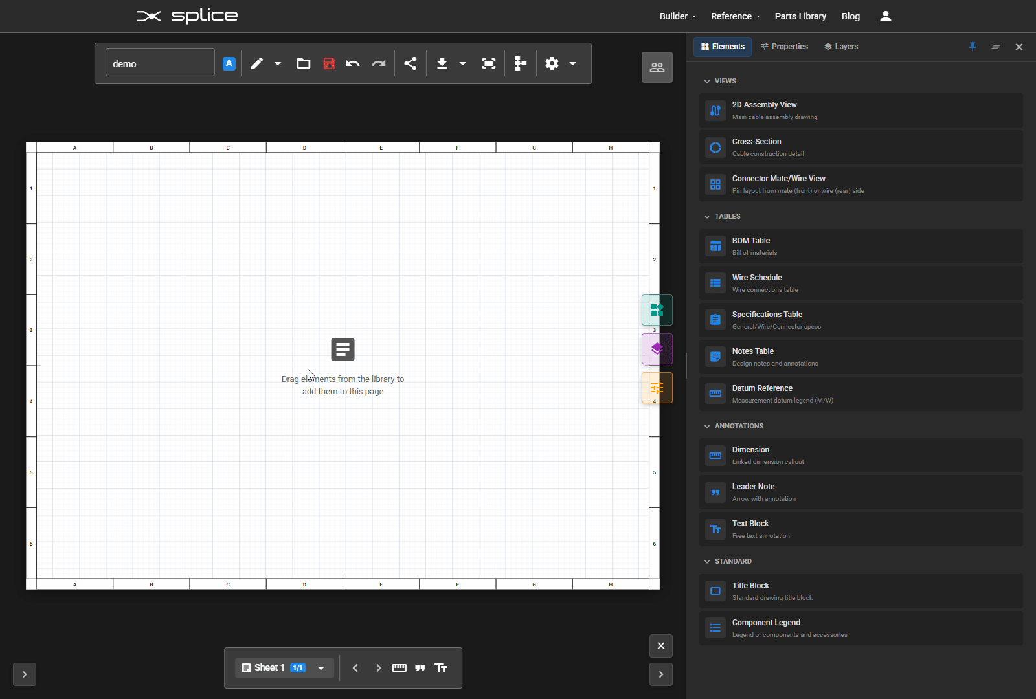Open the Parts Library page

coord(800,16)
